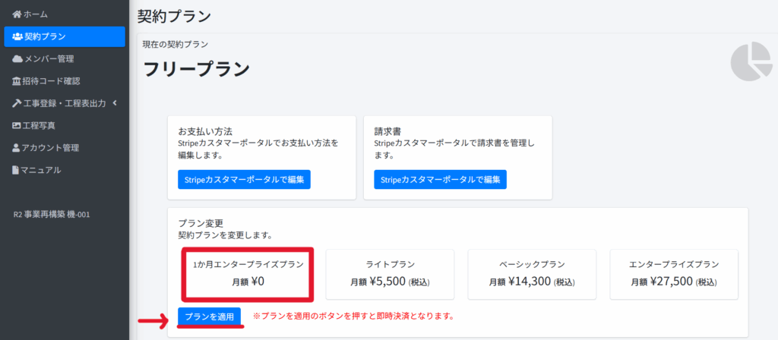
Task: Click プランを適用 button
Action: click(210, 316)
